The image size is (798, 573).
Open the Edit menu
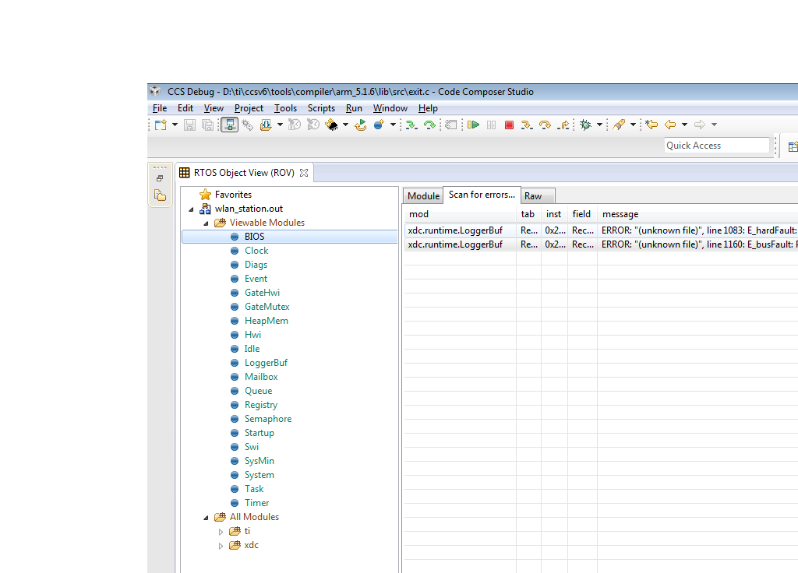pos(185,108)
